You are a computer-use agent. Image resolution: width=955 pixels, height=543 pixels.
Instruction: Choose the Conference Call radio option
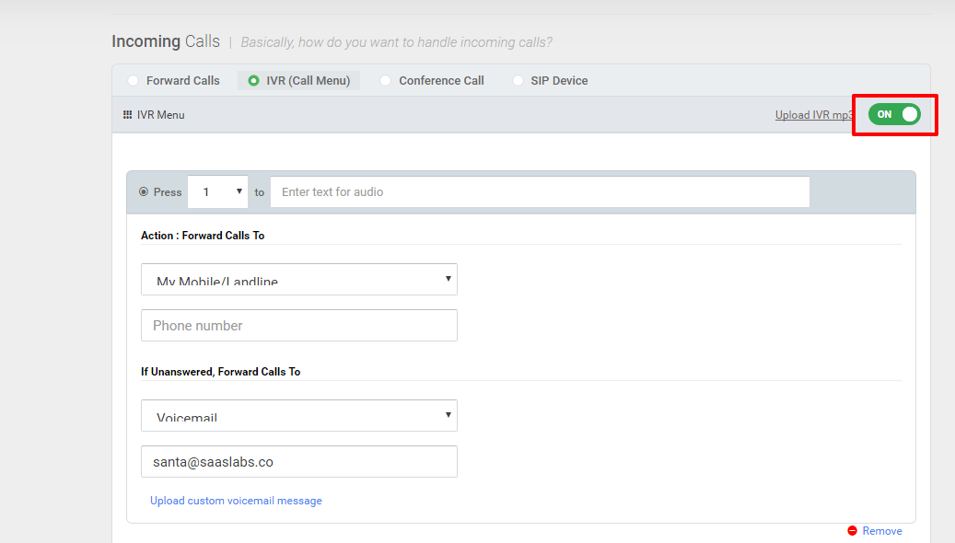pos(386,81)
